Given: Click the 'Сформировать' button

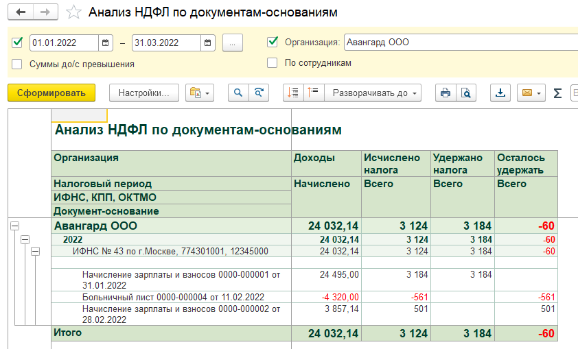Looking at the screenshot, I should (x=51, y=93).
